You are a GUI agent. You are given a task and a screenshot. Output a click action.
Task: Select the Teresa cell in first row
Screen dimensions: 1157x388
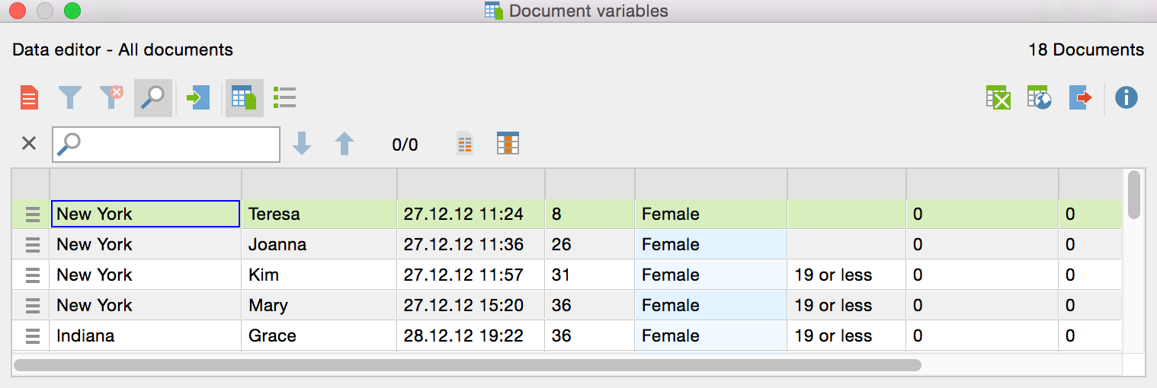tap(319, 214)
